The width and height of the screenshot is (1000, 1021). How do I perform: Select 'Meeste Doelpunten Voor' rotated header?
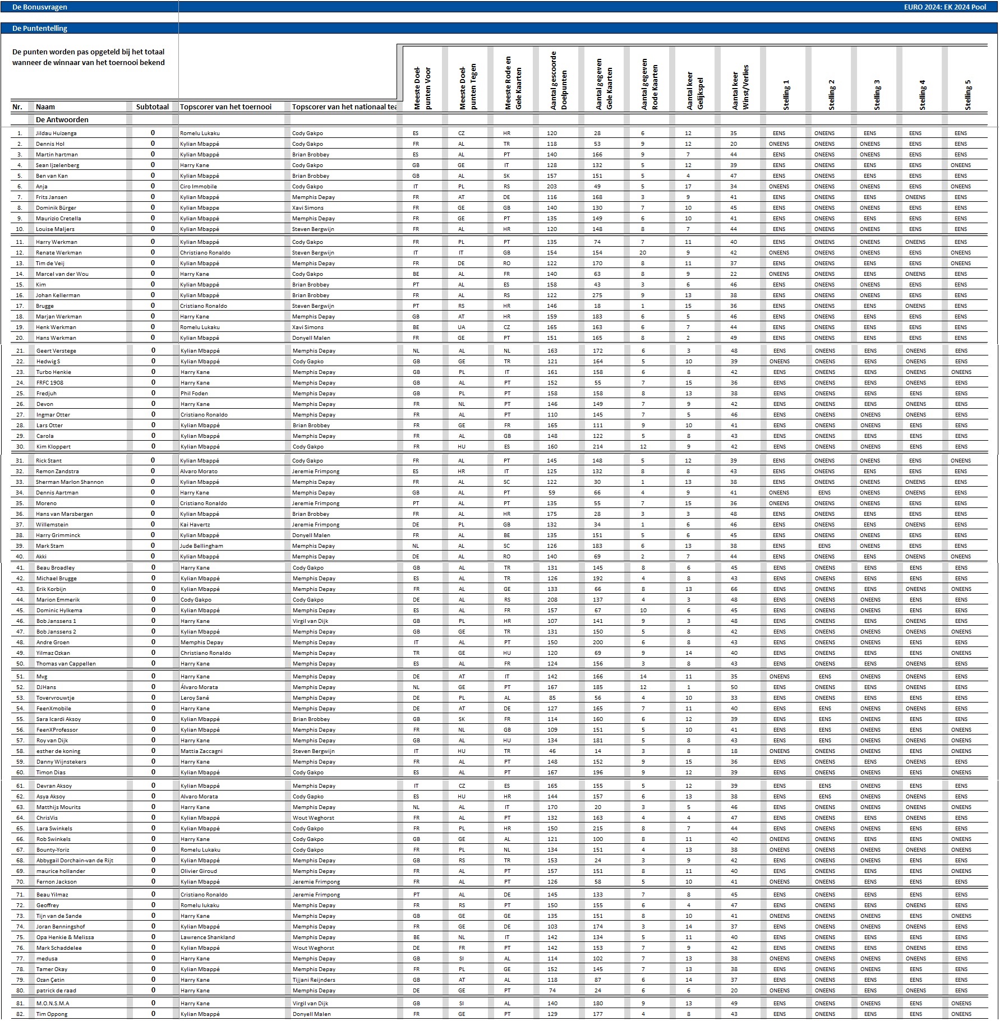coord(422,89)
